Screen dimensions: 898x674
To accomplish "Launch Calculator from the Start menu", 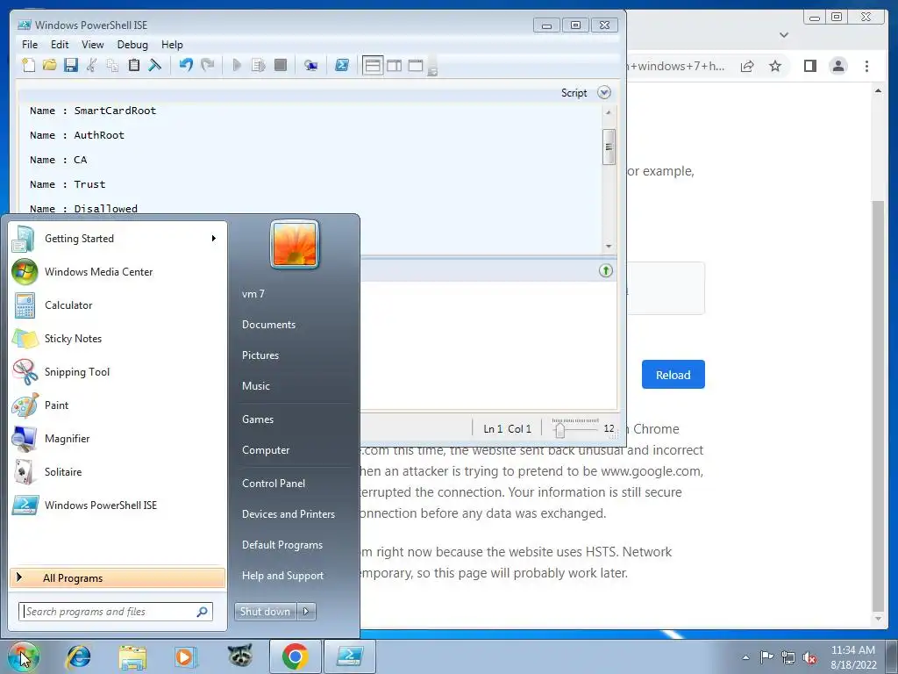I will 118,305.
